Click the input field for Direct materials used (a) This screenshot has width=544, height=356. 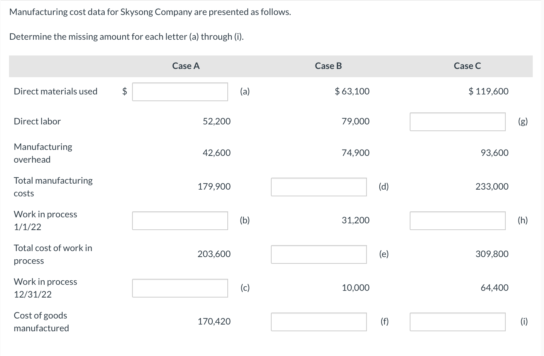(180, 92)
